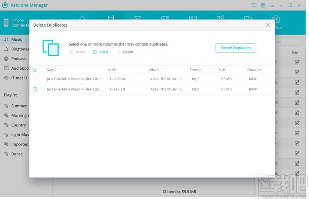
Task: Click the bell icon beside Ringtones
Action: pyautogui.click(x=6, y=49)
